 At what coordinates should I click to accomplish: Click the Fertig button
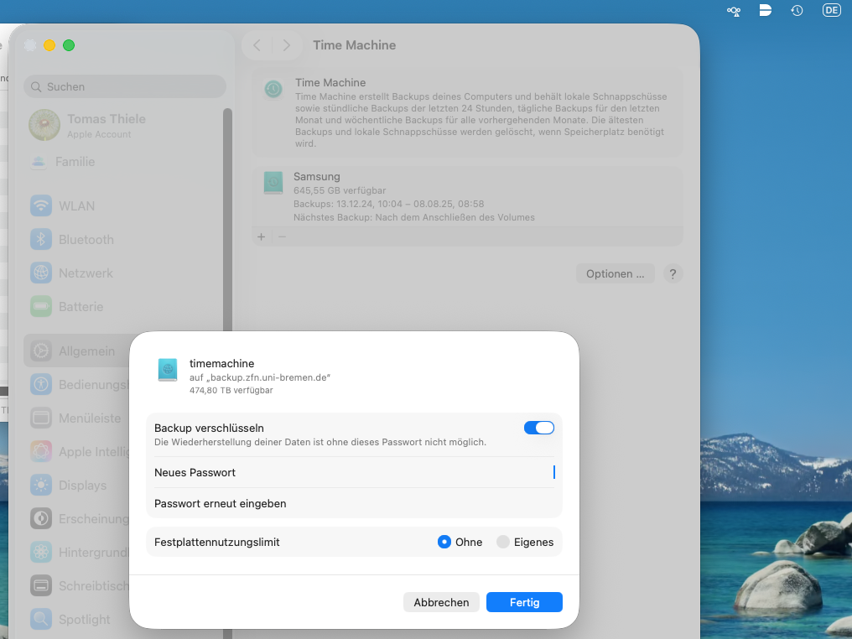[524, 602]
